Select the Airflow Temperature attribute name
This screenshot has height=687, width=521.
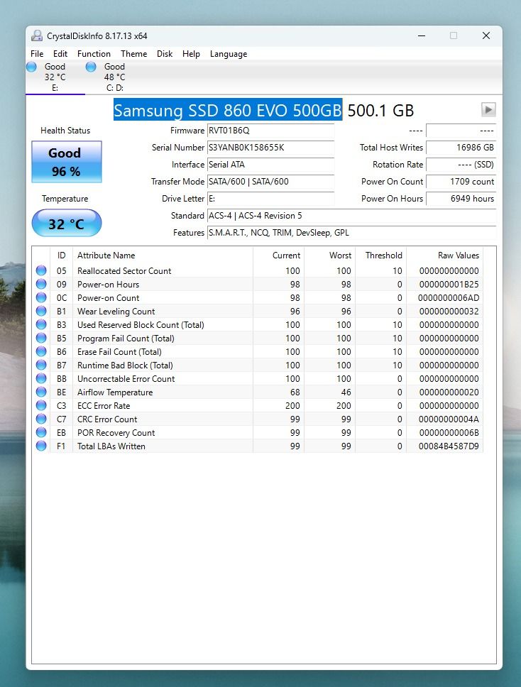(115, 392)
